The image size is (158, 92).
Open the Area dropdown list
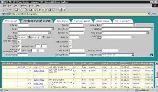pyautogui.click(x=49, y=33)
